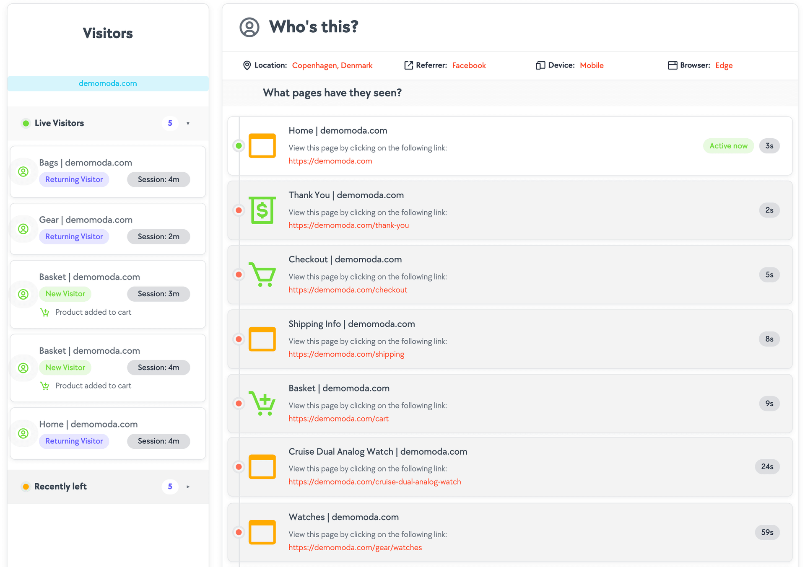Select the Home | demomoda.com visitor card title
The image size is (805, 567).
[88, 424]
